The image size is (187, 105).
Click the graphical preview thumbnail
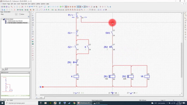click(15, 86)
